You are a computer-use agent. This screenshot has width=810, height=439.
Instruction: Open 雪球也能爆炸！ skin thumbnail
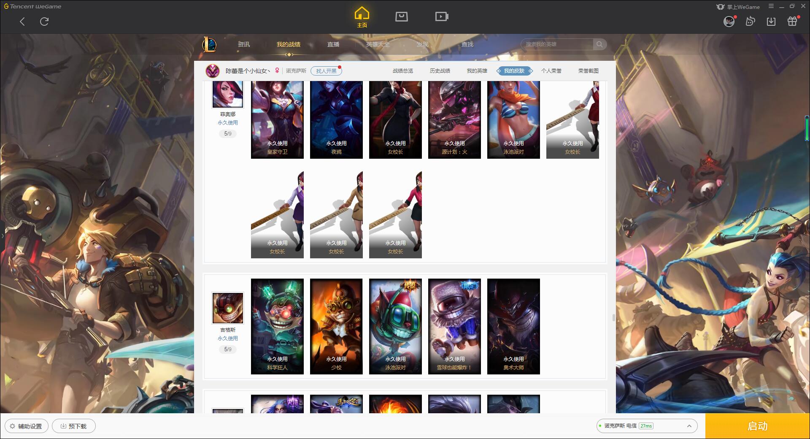tap(454, 326)
